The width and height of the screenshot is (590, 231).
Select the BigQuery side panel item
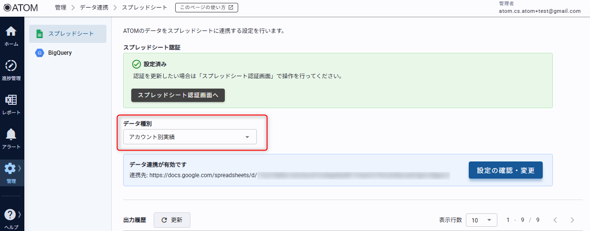point(60,53)
